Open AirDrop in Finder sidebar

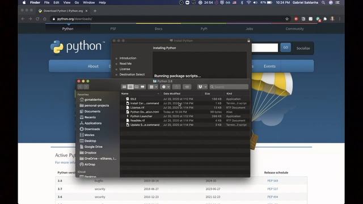90,164
